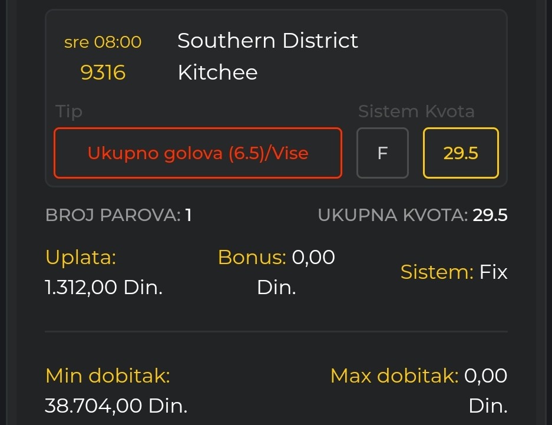Open the Southern District team name

pyautogui.click(x=267, y=41)
